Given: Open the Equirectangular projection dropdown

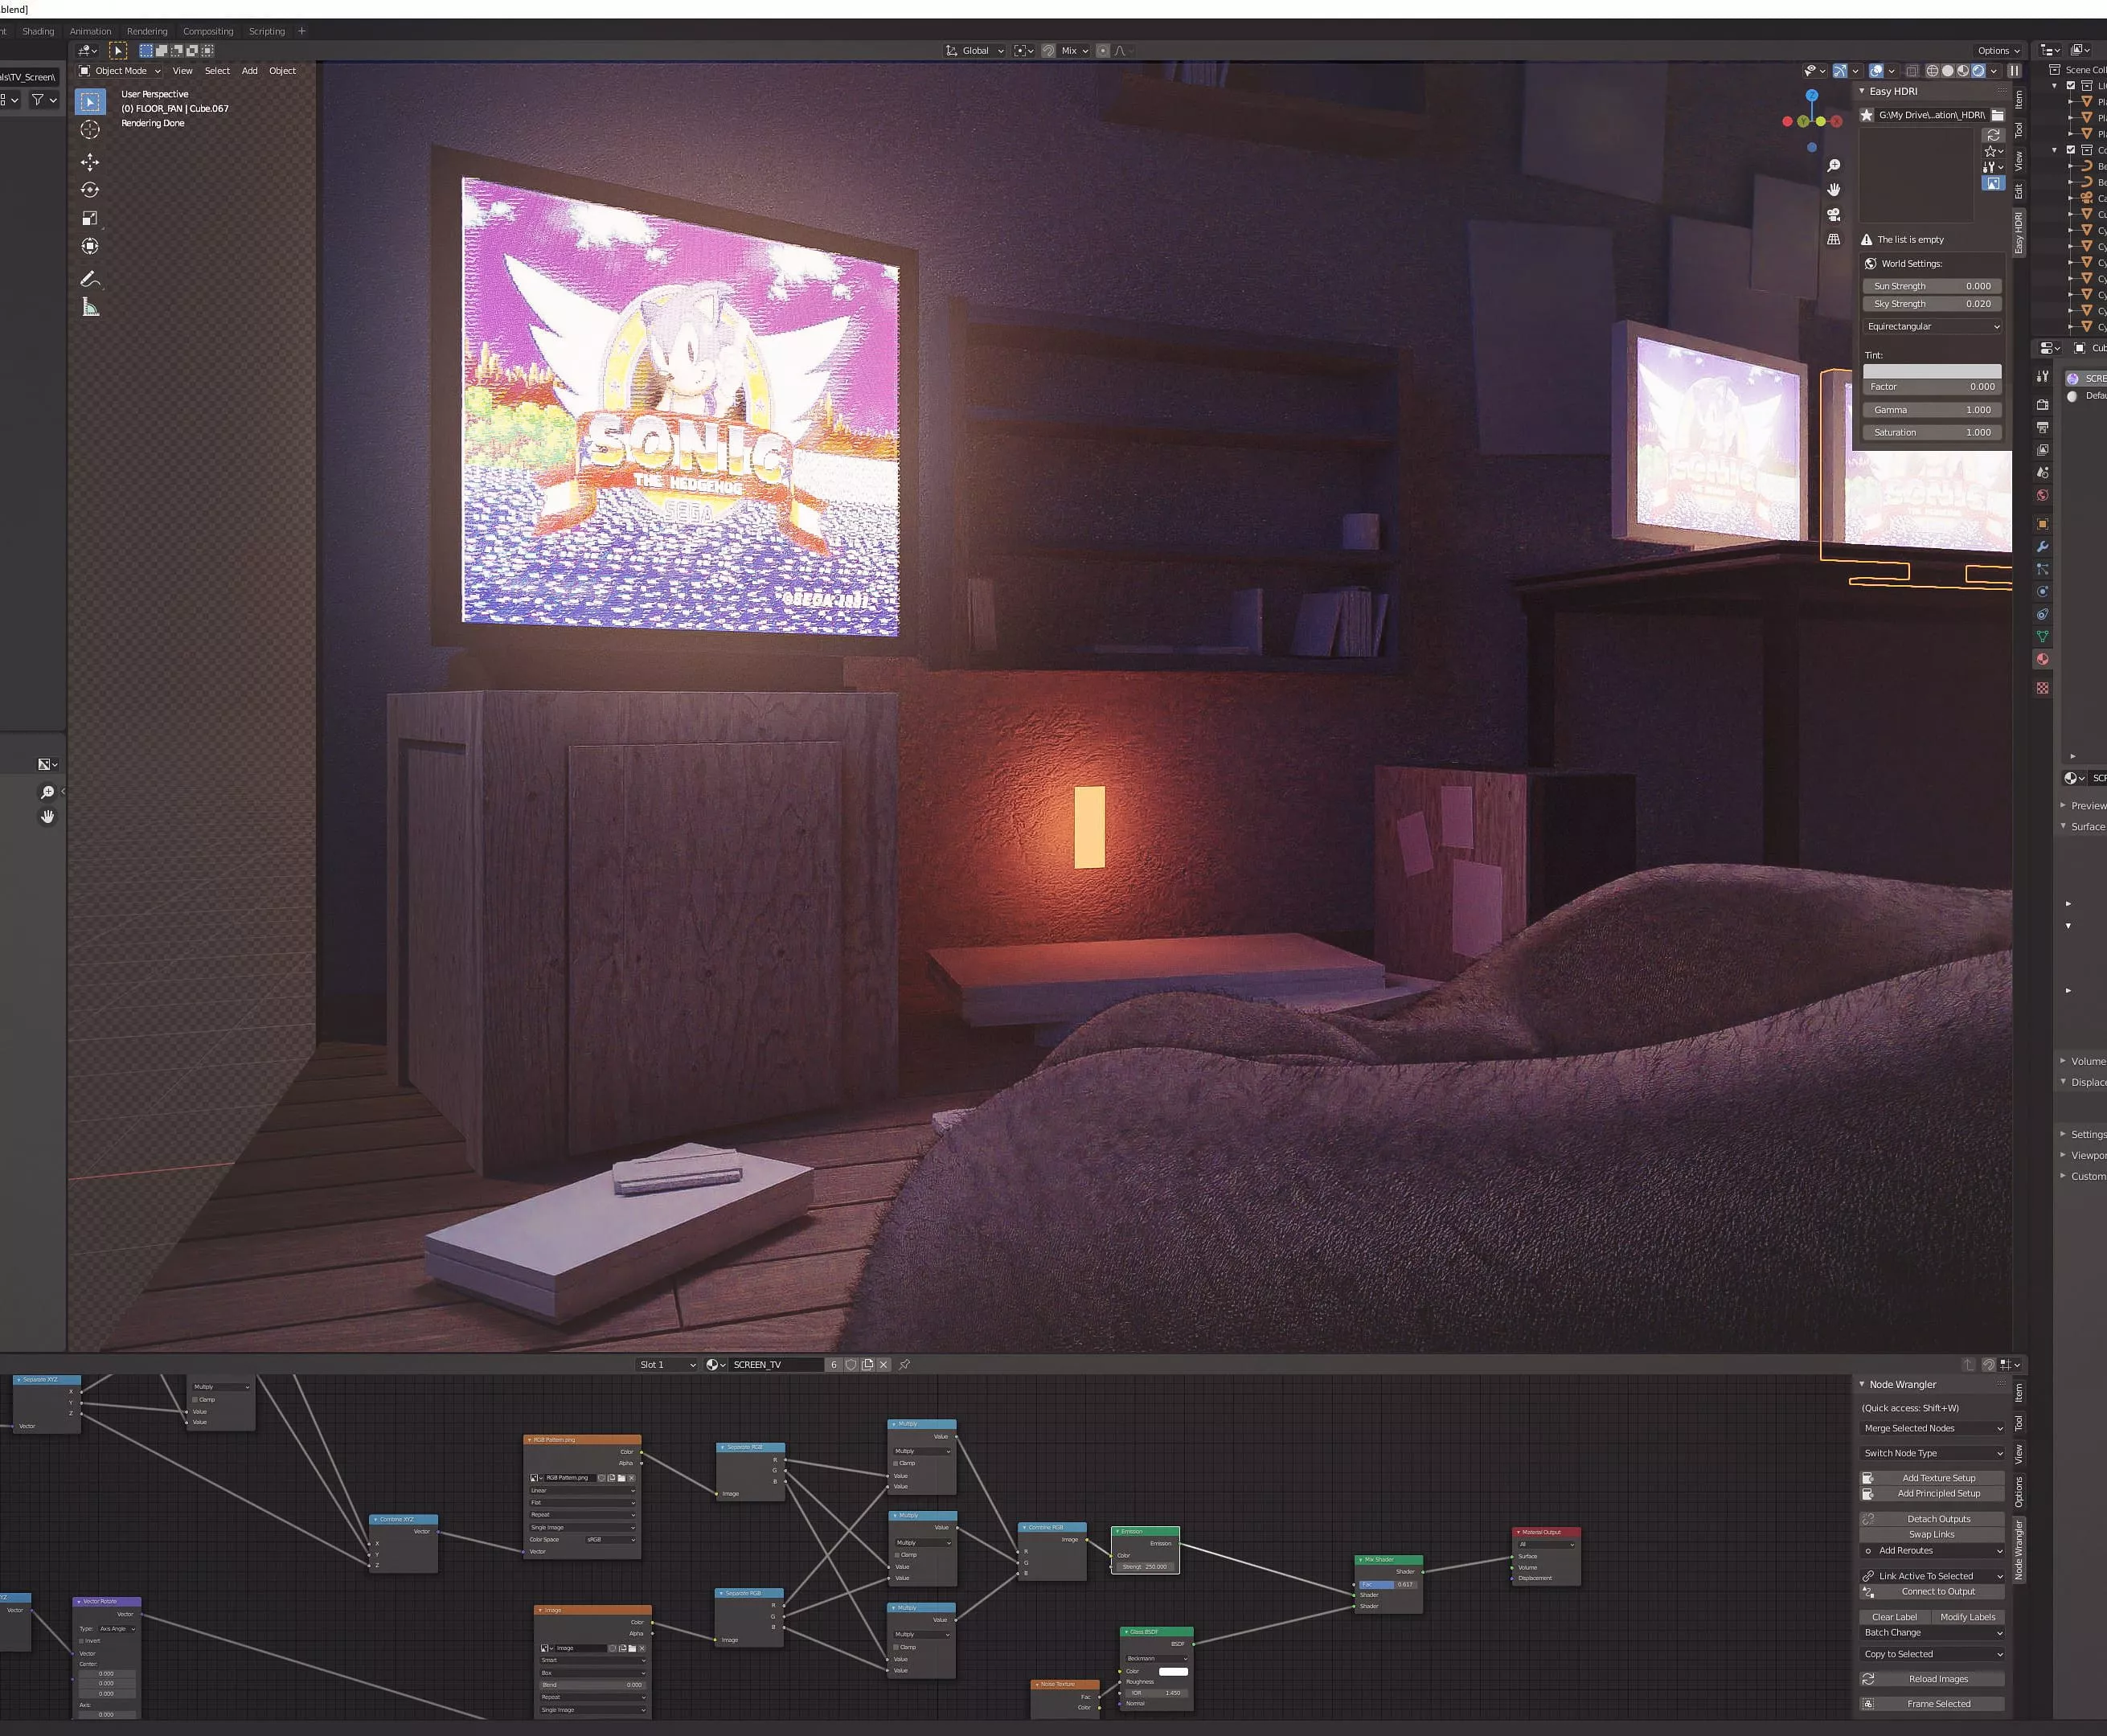Looking at the screenshot, I should pyautogui.click(x=1932, y=326).
